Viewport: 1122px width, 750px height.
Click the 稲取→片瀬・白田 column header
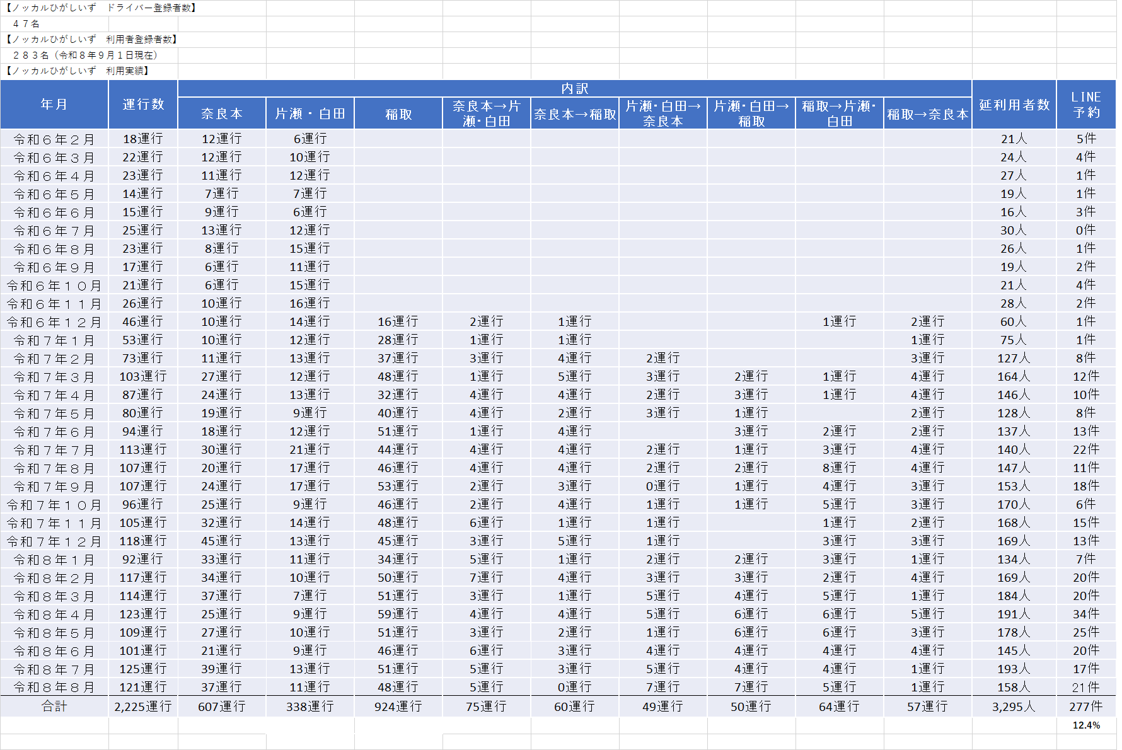tap(840, 113)
